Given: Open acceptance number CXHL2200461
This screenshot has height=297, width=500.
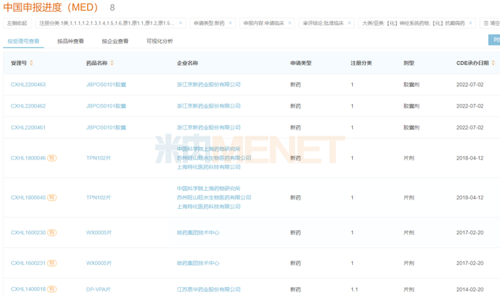Looking at the screenshot, I should click(29, 127).
